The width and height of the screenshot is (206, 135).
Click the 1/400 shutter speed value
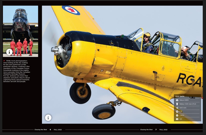[x=182, y=115]
